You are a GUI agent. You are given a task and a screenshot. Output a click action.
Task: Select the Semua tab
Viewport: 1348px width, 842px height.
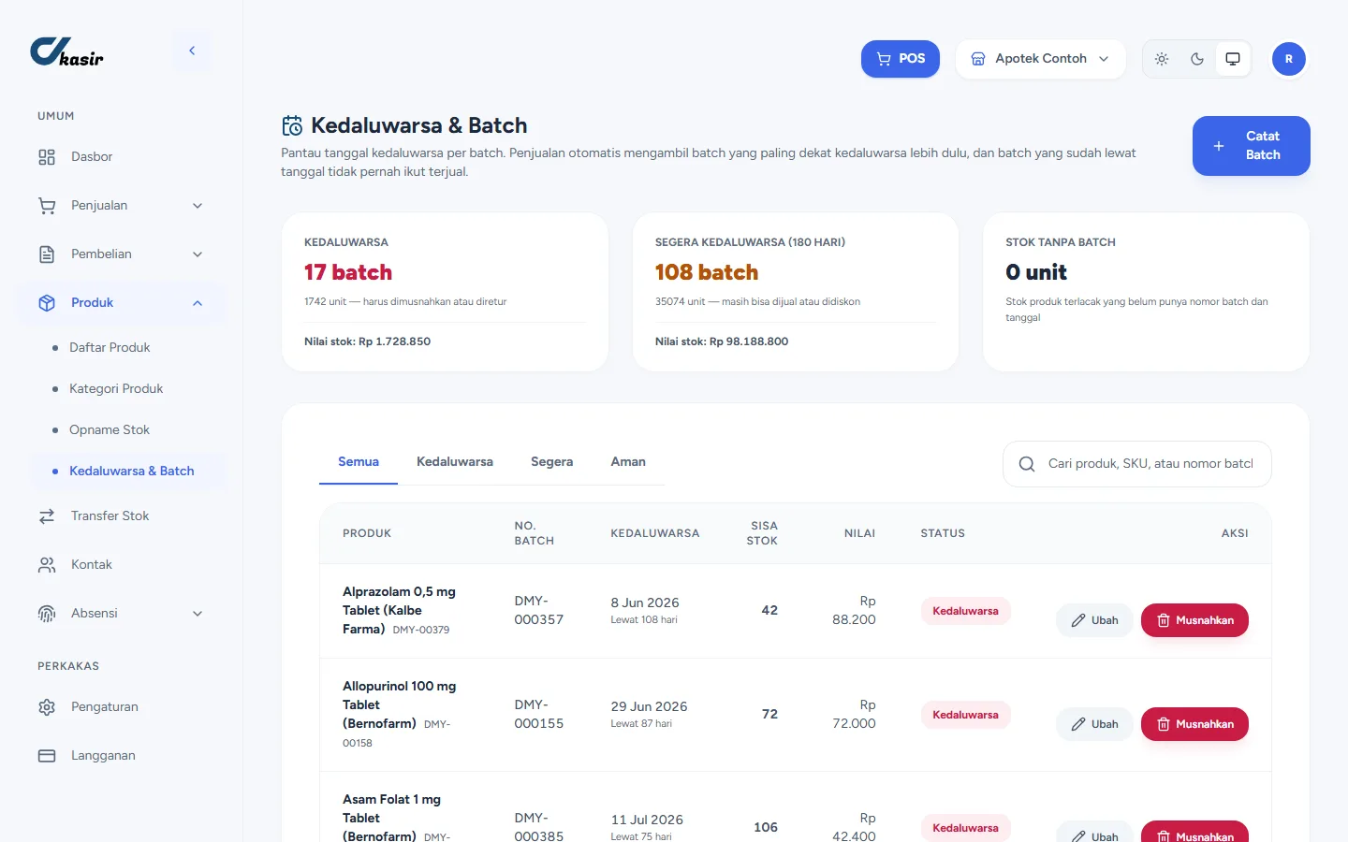click(x=359, y=462)
